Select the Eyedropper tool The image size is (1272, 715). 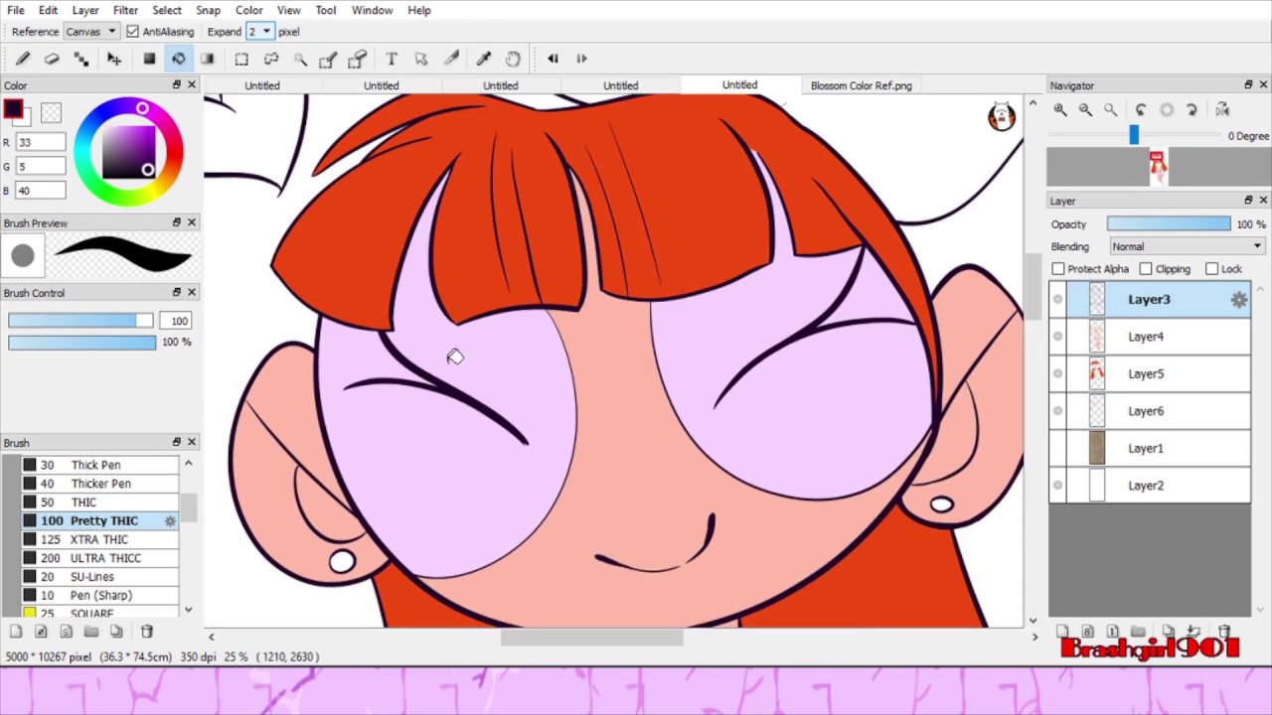click(484, 59)
